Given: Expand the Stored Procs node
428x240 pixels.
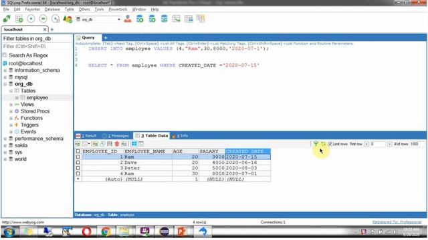Looking at the screenshot, I should tap(11, 111).
